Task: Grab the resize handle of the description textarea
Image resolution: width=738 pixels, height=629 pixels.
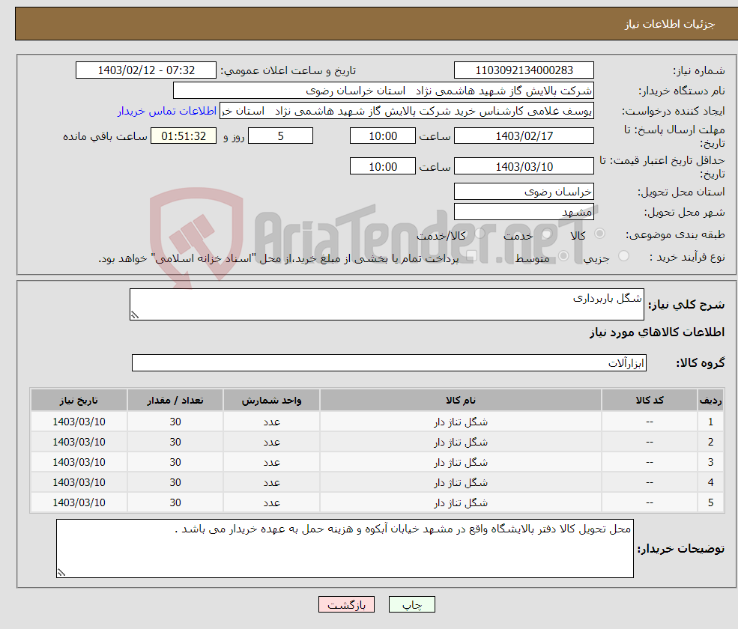Action: pos(135,315)
